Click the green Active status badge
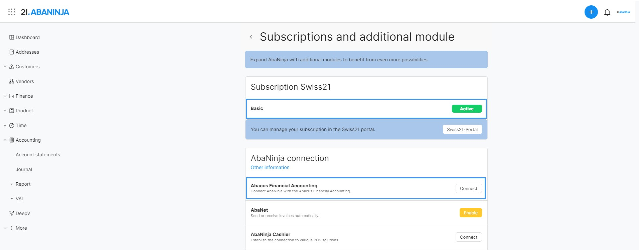639x250 pixels. pyautogui.click(x=467, y=109)
